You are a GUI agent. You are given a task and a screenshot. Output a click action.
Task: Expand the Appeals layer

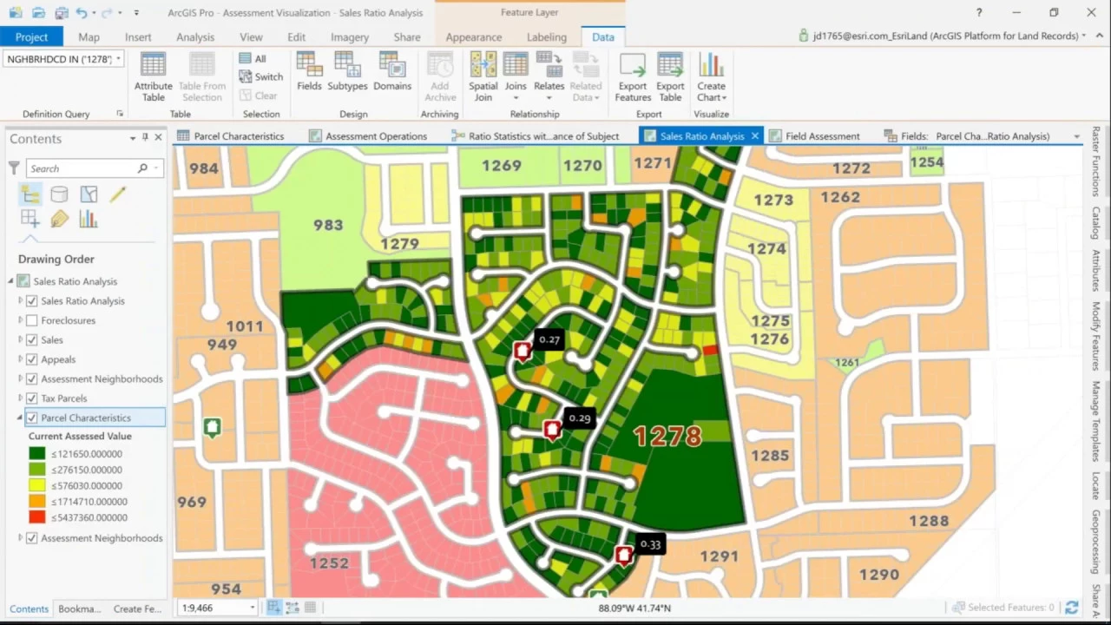[21, 359]
